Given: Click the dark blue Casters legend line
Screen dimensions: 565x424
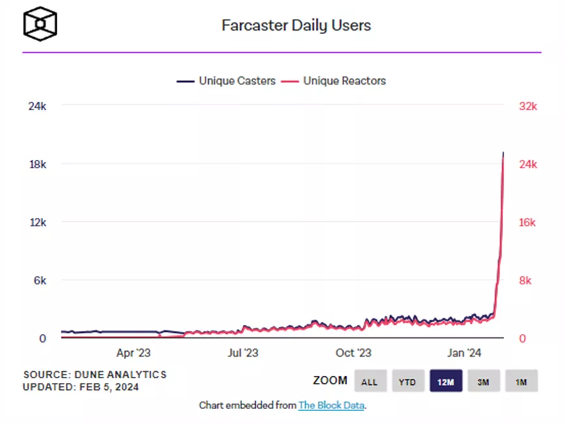Looking at the screenshot, I should tap(186, 81).
